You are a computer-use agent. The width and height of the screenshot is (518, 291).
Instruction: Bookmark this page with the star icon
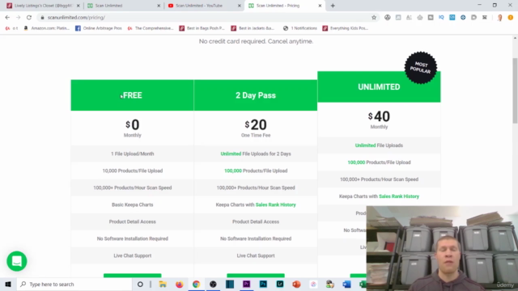pos(374,18)
